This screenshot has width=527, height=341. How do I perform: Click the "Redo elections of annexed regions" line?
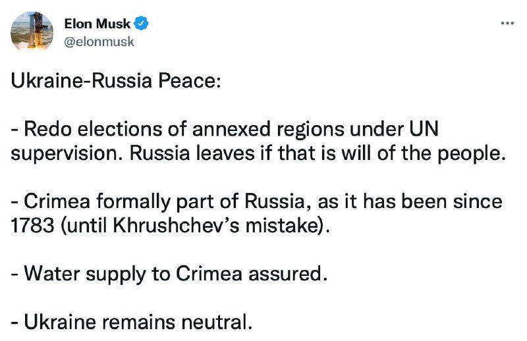(225, 129)
